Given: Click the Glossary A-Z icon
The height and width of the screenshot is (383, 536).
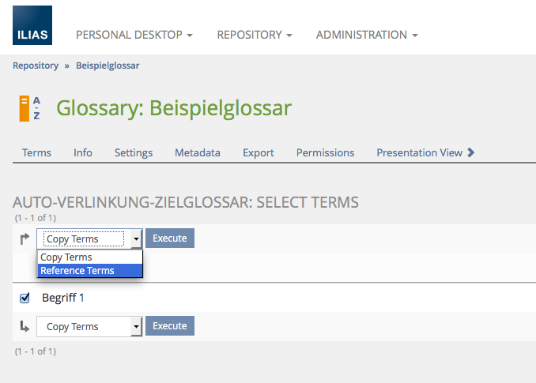Looking at the screenshot, I should point(29,108).
